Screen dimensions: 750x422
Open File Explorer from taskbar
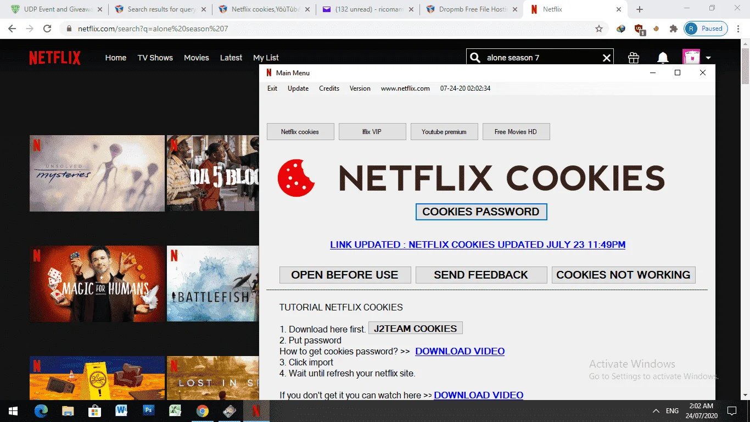[x=68, y=411]
